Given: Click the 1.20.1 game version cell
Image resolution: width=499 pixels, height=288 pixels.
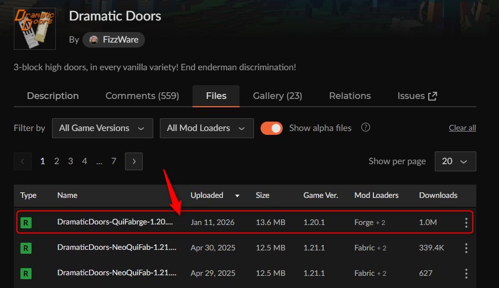Looking at the screenshot, I should click(314, 222).
